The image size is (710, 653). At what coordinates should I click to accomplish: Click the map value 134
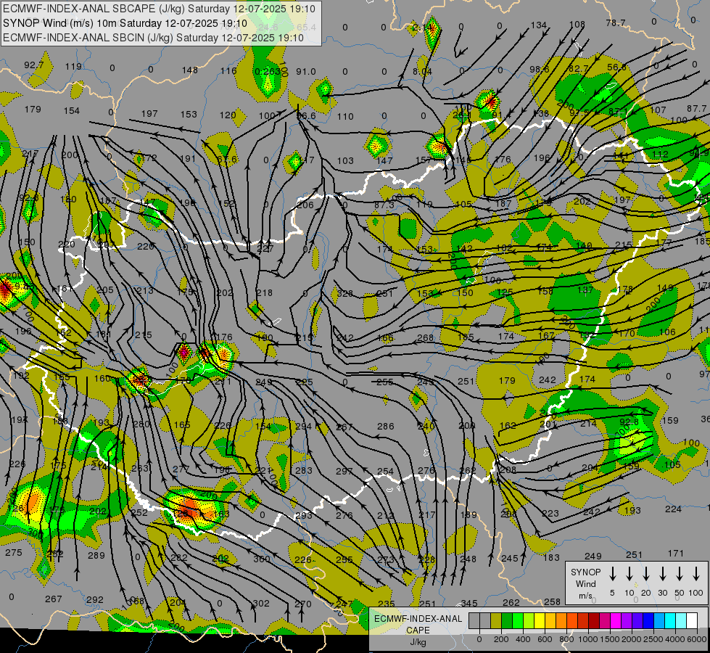pyautogui.click(x=539, y=25)
